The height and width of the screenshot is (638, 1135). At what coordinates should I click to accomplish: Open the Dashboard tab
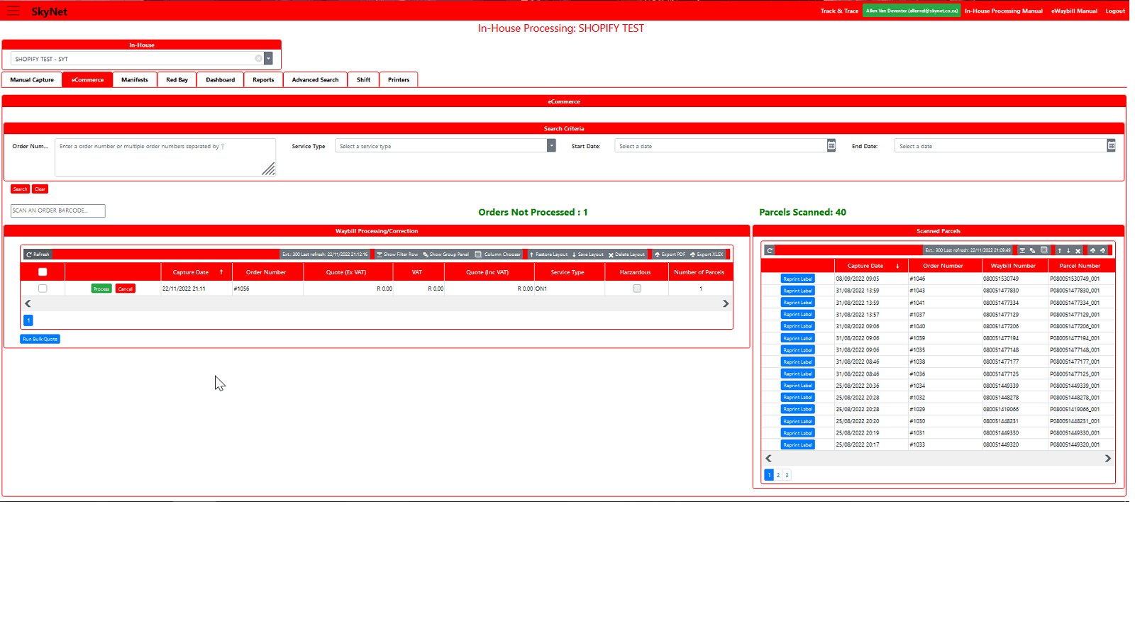pos(220,79)
